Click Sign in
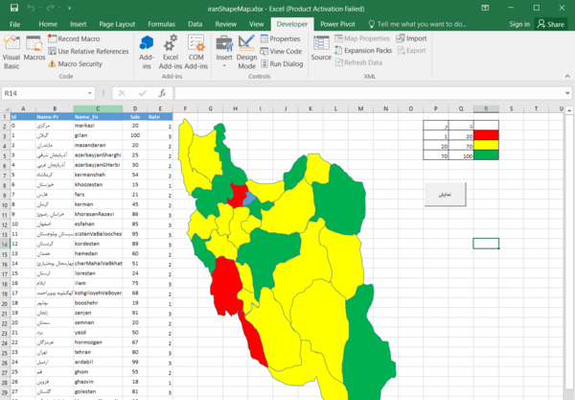575x400 pixels. pos(519,24)
